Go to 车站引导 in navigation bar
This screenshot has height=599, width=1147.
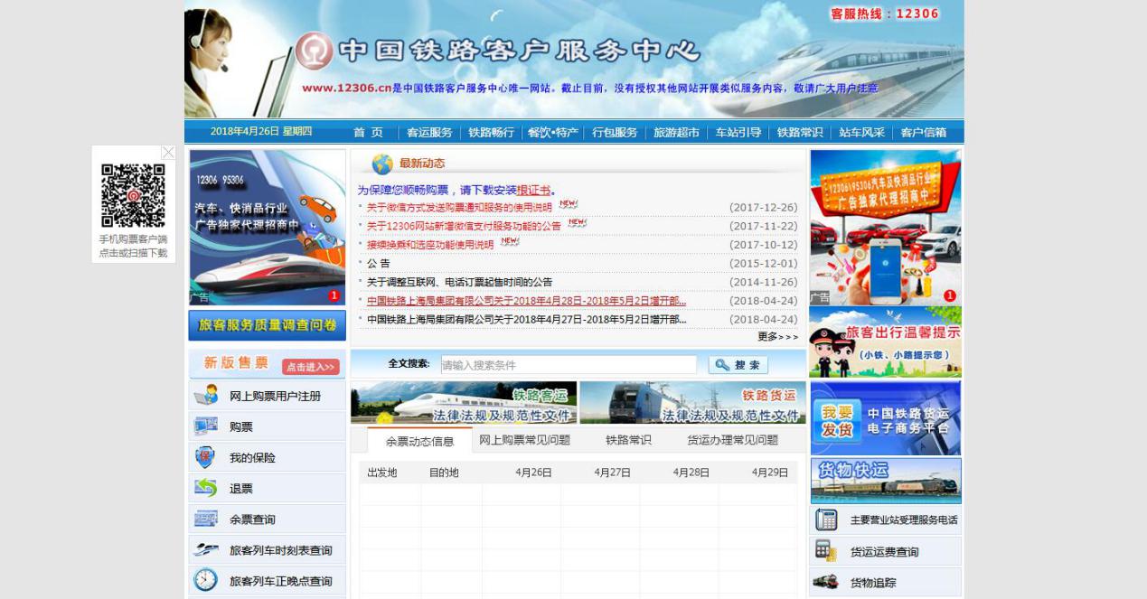738,132
